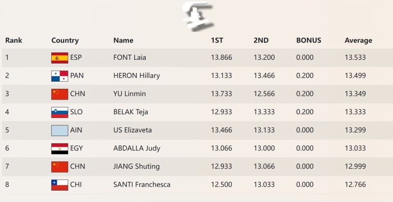Click the Chile flag icon

coord(59,185)
